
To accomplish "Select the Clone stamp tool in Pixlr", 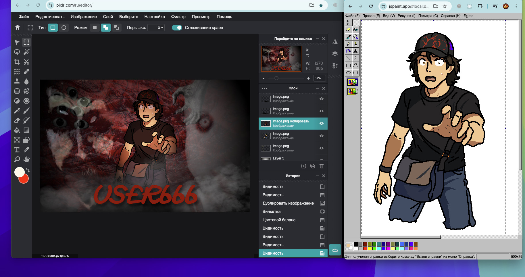I will click(x=17, y=81).
